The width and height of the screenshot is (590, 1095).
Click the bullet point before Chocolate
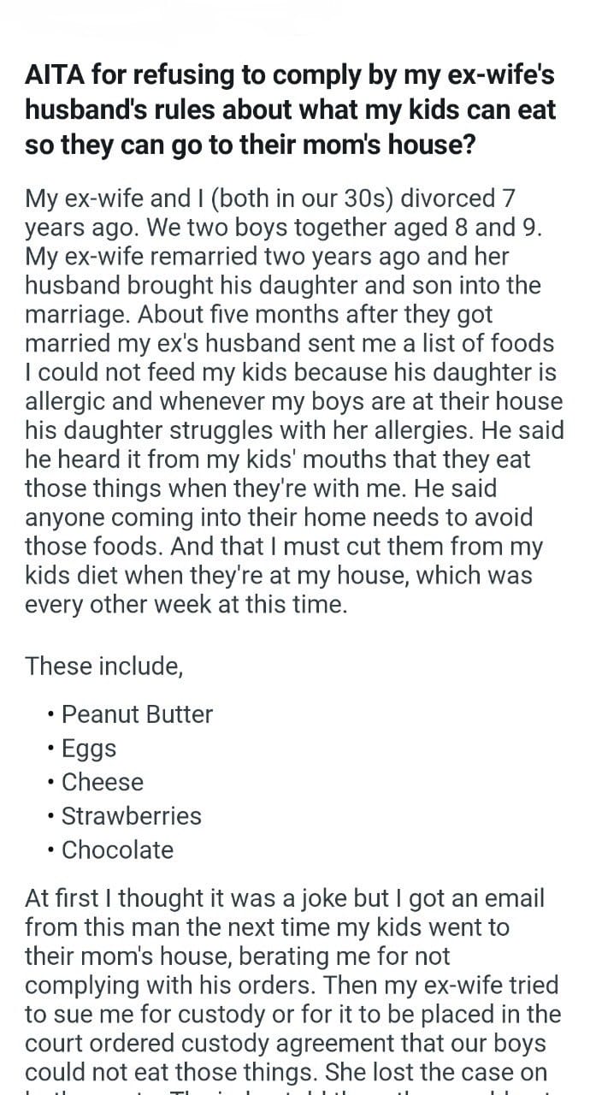click(x=53, y=851)
